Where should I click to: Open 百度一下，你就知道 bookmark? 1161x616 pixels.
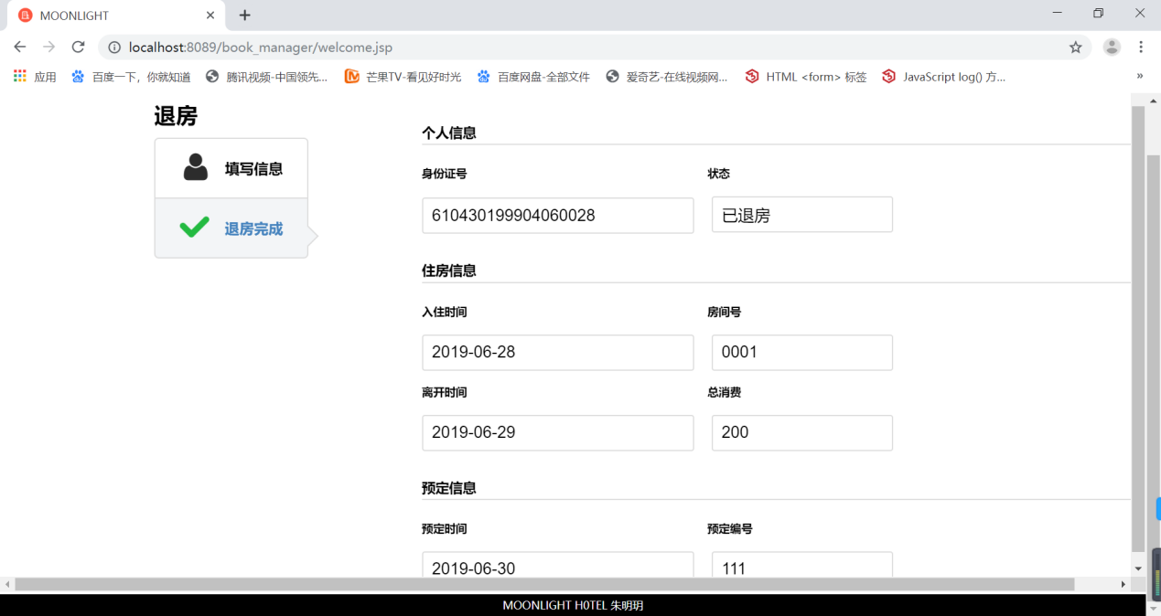(x=131, y=77)
